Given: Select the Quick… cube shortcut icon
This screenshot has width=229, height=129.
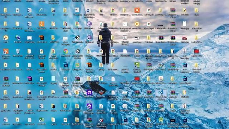Looking at the screenshot, I should [x=101, y=92].
